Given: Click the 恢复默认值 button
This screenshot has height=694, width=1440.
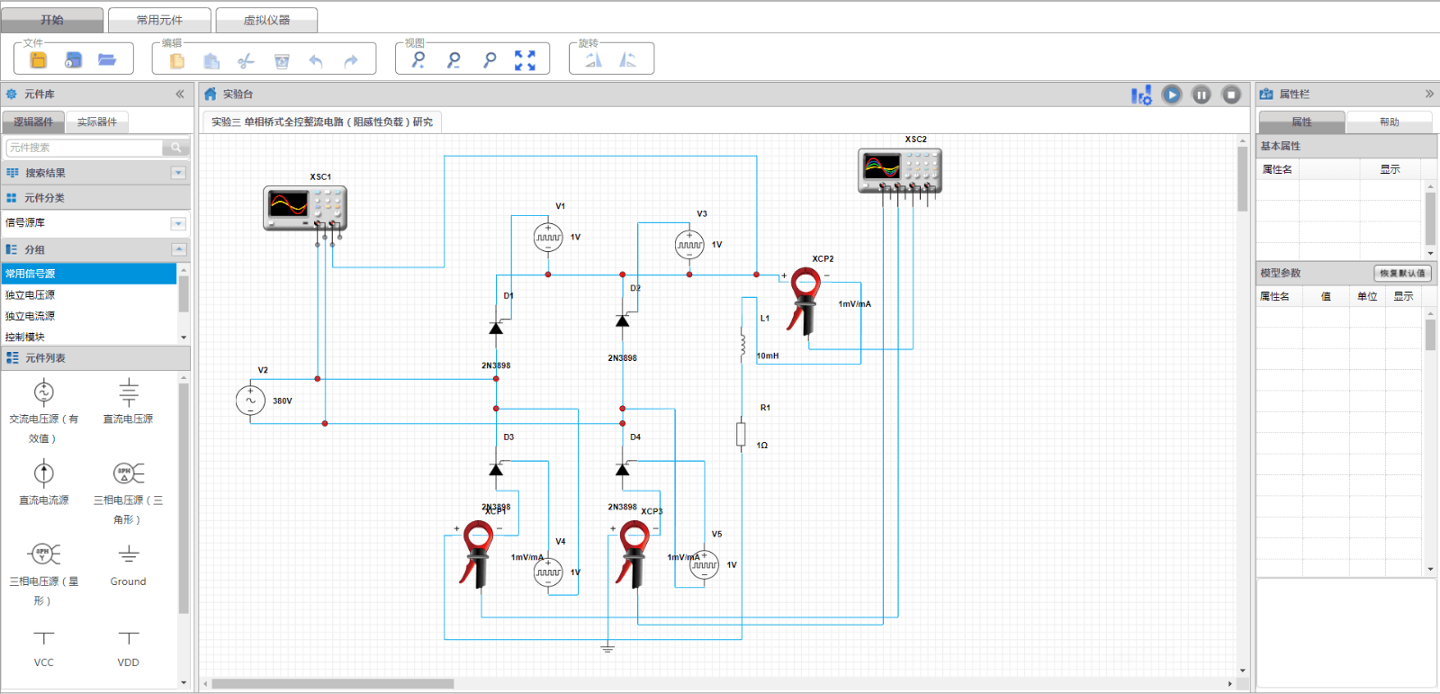Looking at the screenshot, I should (x=1402, y=273).
